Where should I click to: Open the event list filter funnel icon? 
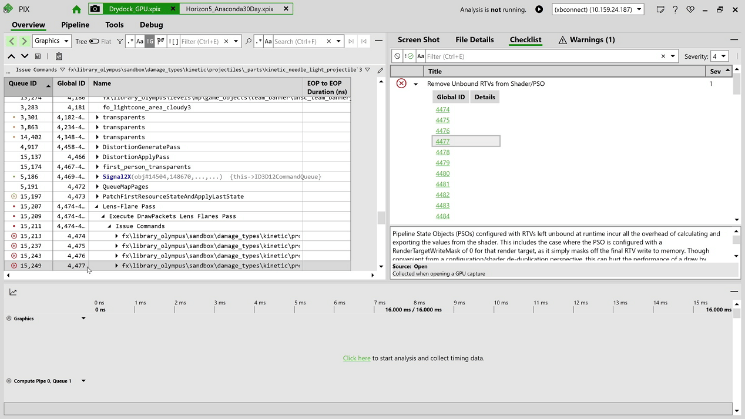pos(120,41)
